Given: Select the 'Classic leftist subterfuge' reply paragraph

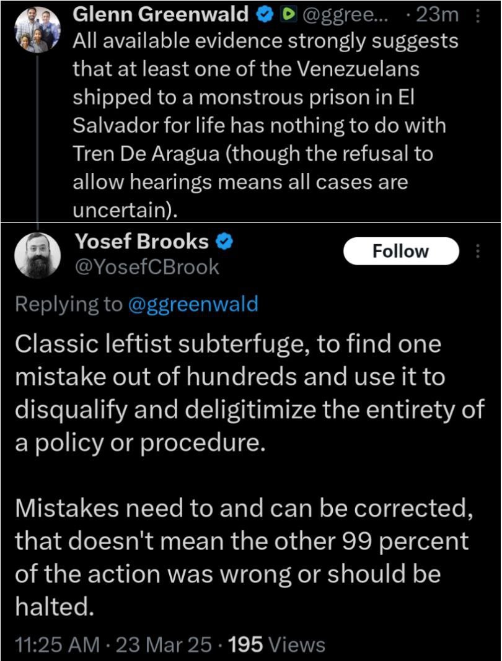Looking at the screenshot, I should 250,393.
